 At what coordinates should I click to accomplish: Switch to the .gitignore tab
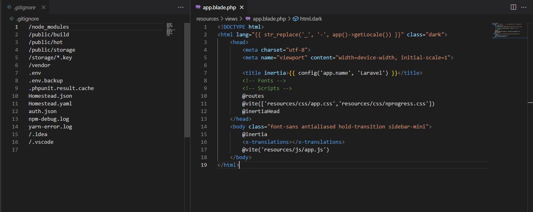pos(25,7)
